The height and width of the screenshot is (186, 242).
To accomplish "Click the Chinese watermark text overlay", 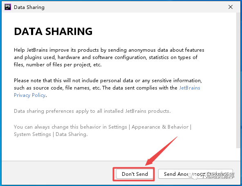I will tap(217, 175).
